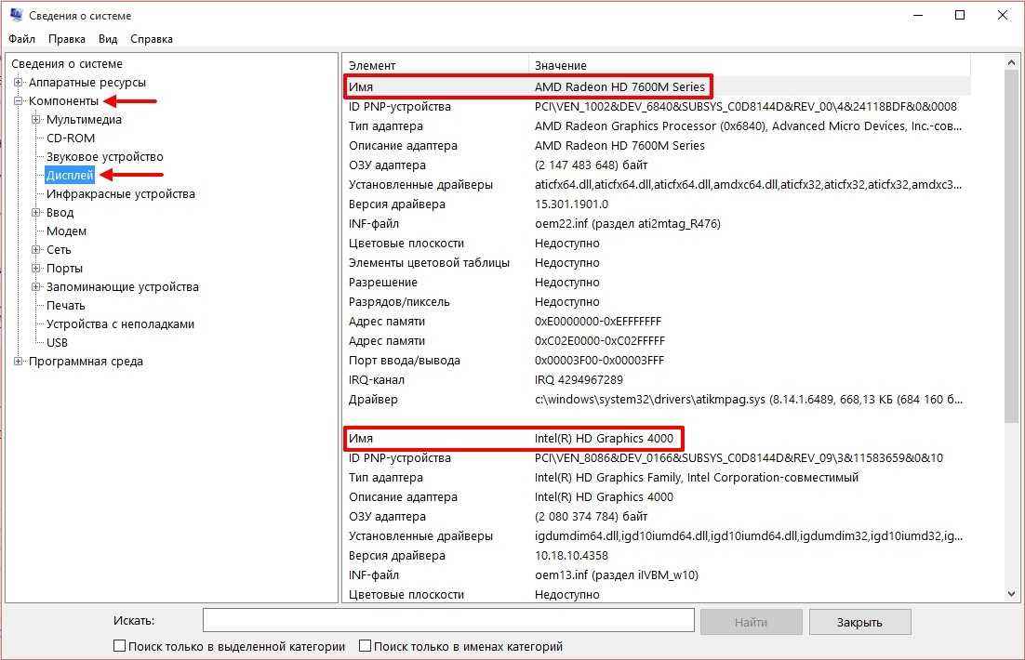The image size is (1025, 660).
Task: Select Инфракрасные устройства in the tree
Action: tap(120, 194)
